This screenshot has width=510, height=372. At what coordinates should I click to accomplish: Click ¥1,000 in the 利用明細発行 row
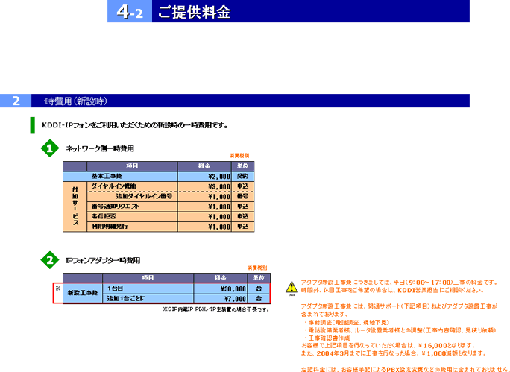(204, 227)
